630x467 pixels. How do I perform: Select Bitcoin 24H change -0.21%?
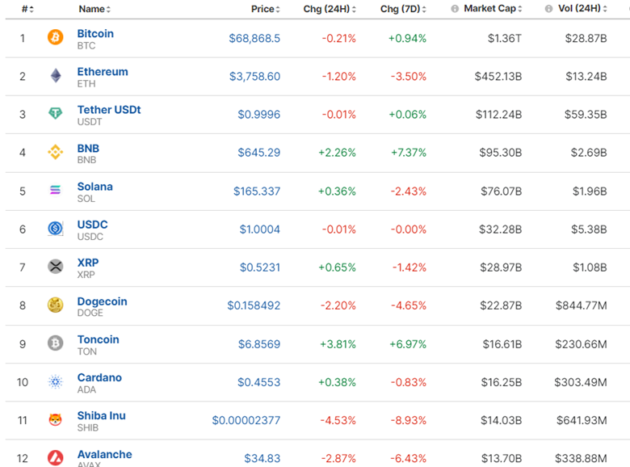(338, 38)
